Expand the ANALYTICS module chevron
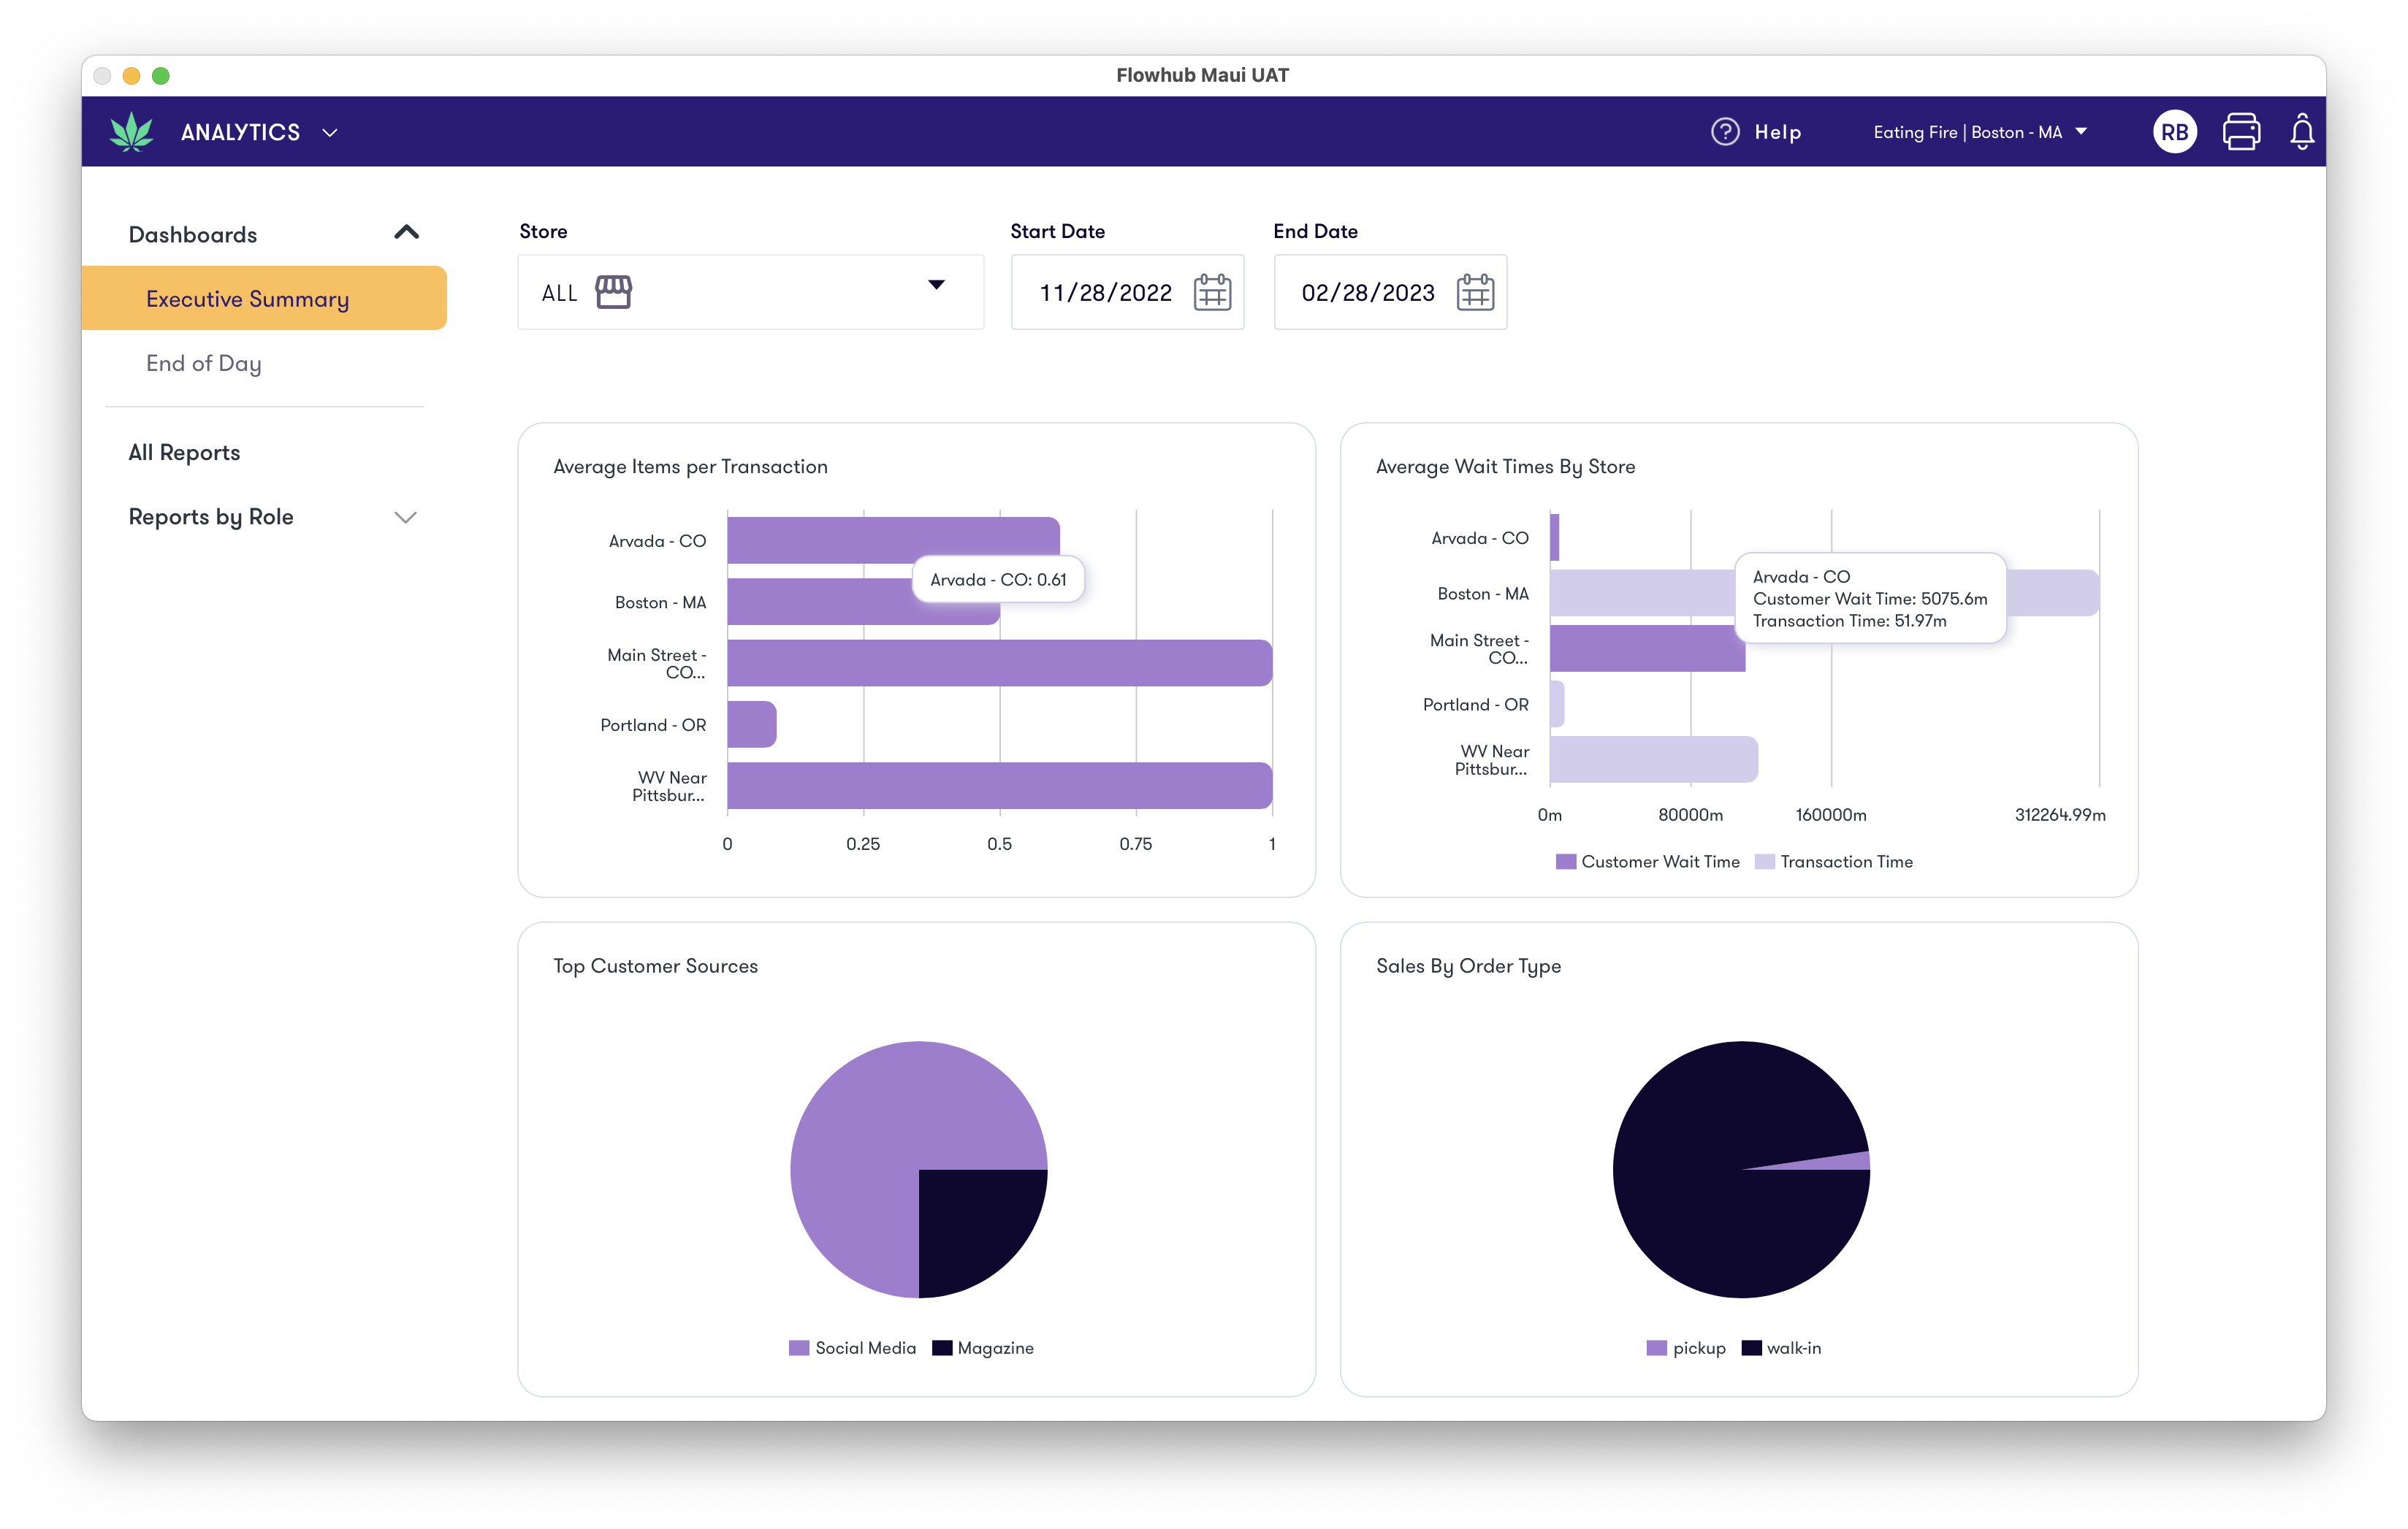Viewport: 2408px width, 1529px height. pyautogui.click(x=330, y=133)
